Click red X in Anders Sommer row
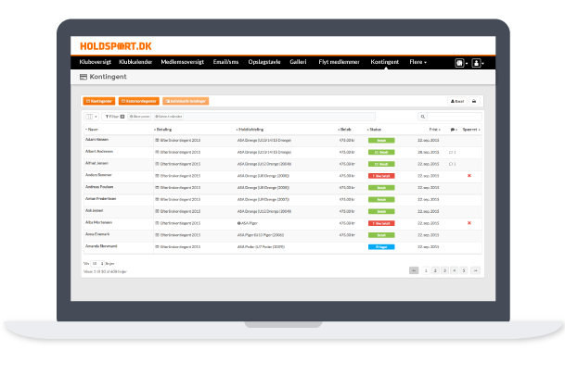This screenshot has height=375, width=565. coord(469,175)
